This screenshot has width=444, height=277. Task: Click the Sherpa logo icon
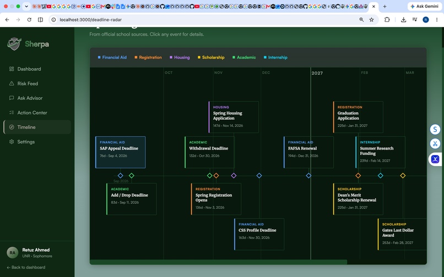tap(14, 44)
